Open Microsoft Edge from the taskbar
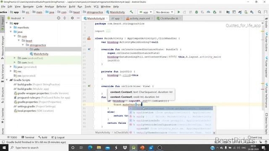The width and height of the screenshot is (269, 151). (x=90, y=148)
